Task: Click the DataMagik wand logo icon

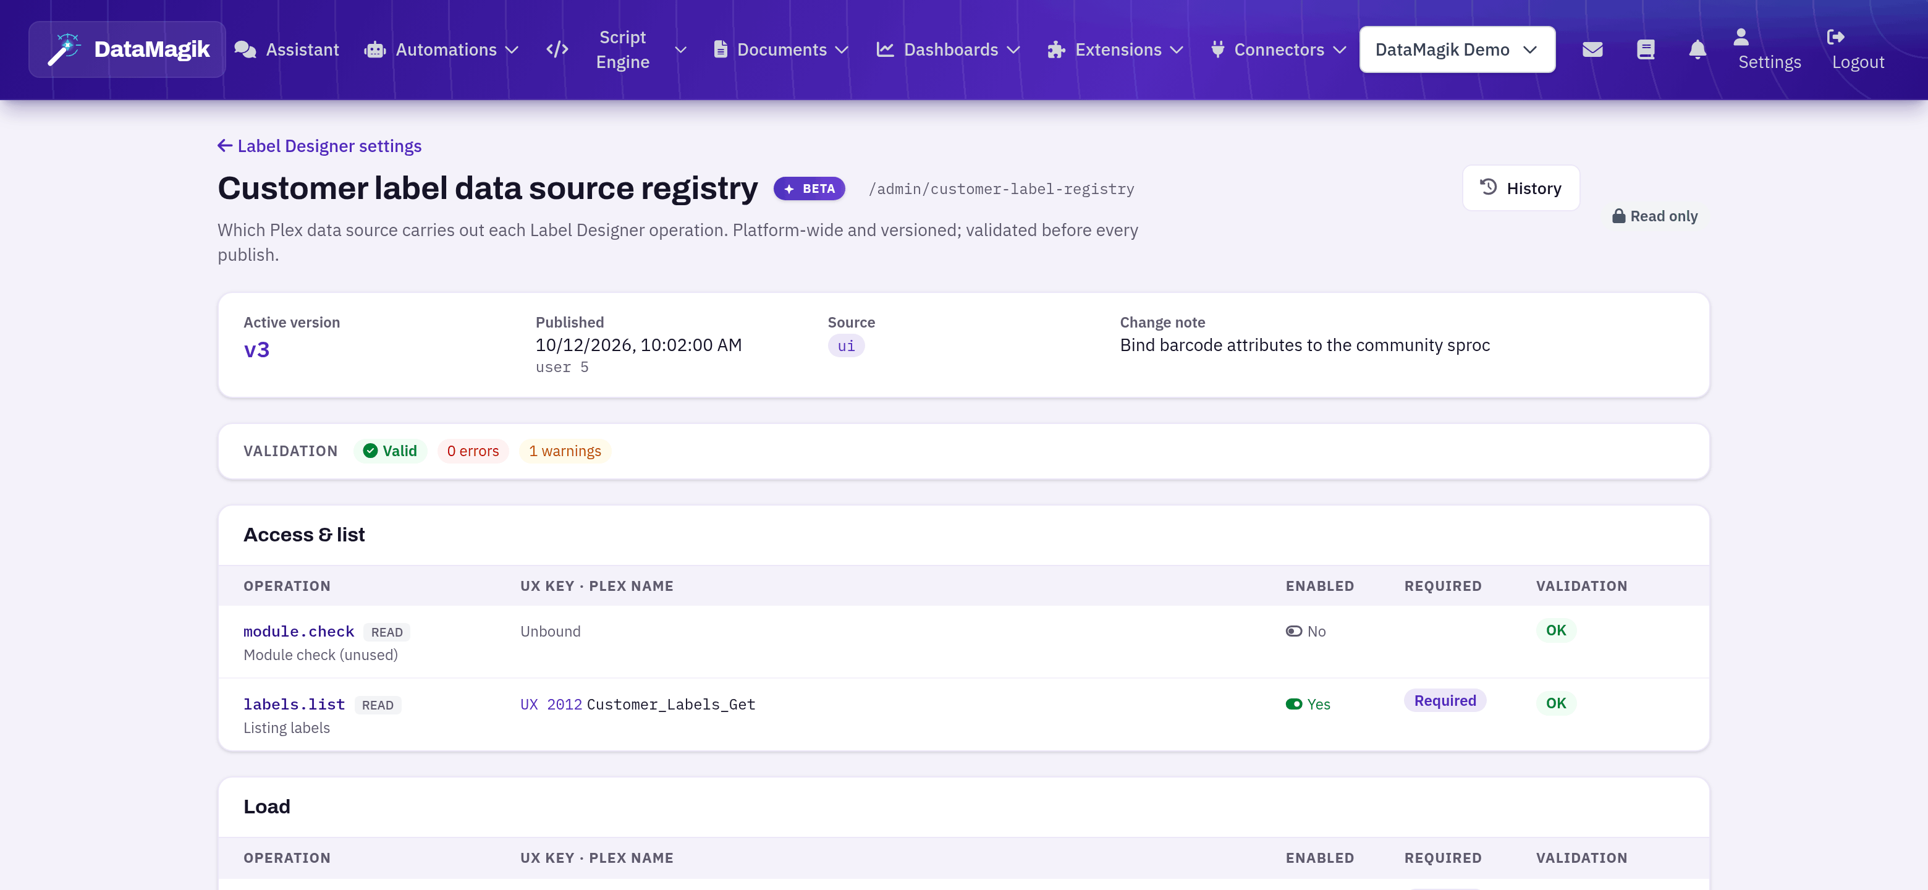Action: tap(64, 49)
